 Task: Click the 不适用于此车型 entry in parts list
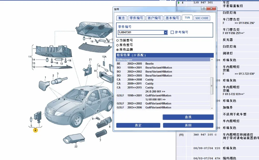coord(234,114)
